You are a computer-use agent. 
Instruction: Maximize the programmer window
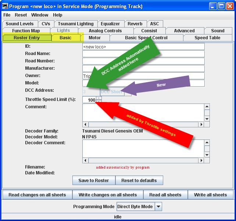point(221,6)
